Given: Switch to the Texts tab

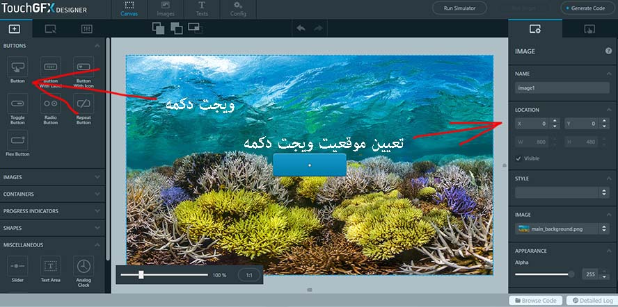Looking at the screenshot, I should click(200, 8).
